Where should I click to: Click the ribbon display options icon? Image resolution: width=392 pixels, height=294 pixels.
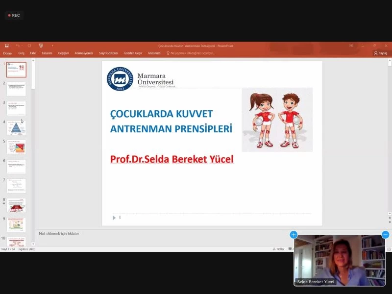350,46
